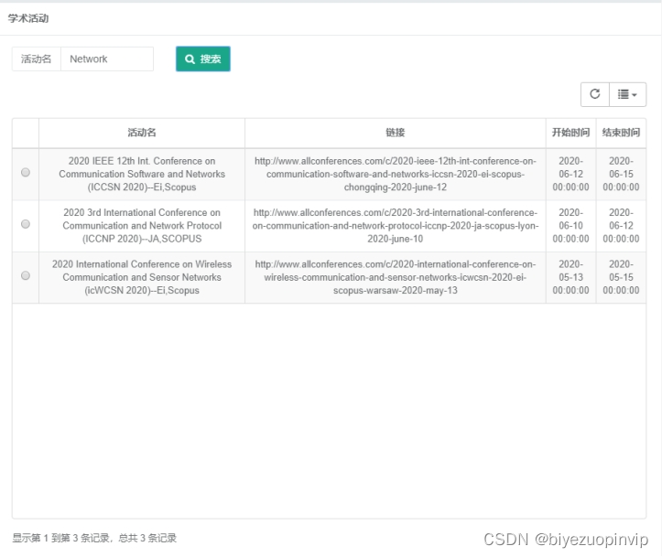Click end time 2020-06-12 in ICCNP row
Screen dimensions: 662x557
[x=621, y=226]
